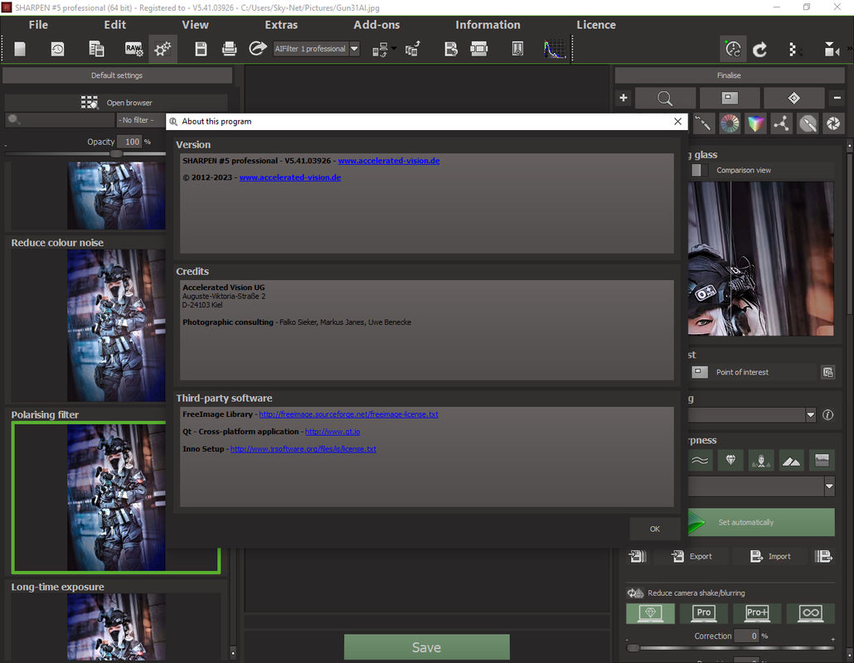Open the history clock icon in toolbar
This screenshot has height=663, width=854.
pos(57,49)
